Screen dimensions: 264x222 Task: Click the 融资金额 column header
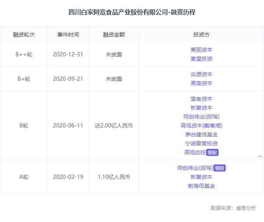pos(114,35)
